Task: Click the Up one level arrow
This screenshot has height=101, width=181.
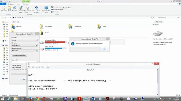Action: [x=11, y=18]
